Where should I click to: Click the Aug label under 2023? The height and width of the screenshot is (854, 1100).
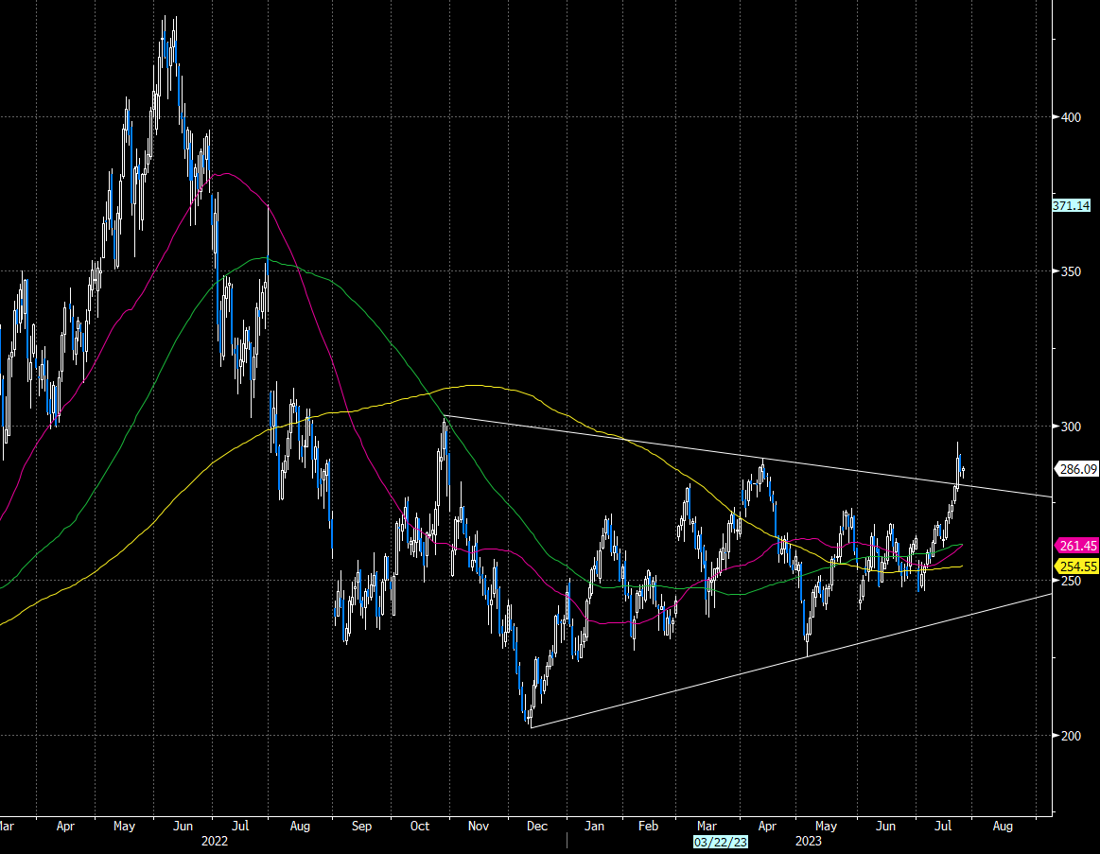pos(1003,826)
